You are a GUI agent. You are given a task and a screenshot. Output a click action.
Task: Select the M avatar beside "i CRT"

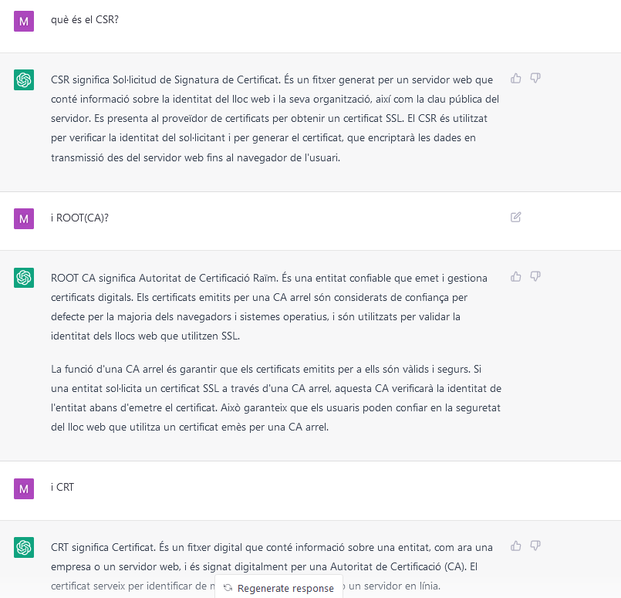tap(24, 488)
